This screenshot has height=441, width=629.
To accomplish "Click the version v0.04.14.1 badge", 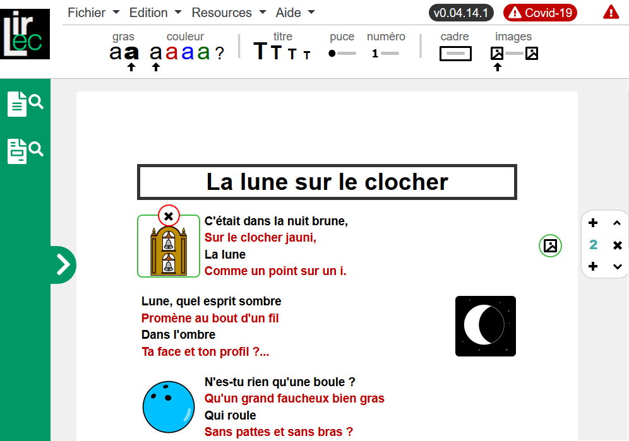I will tap(461, 13).
